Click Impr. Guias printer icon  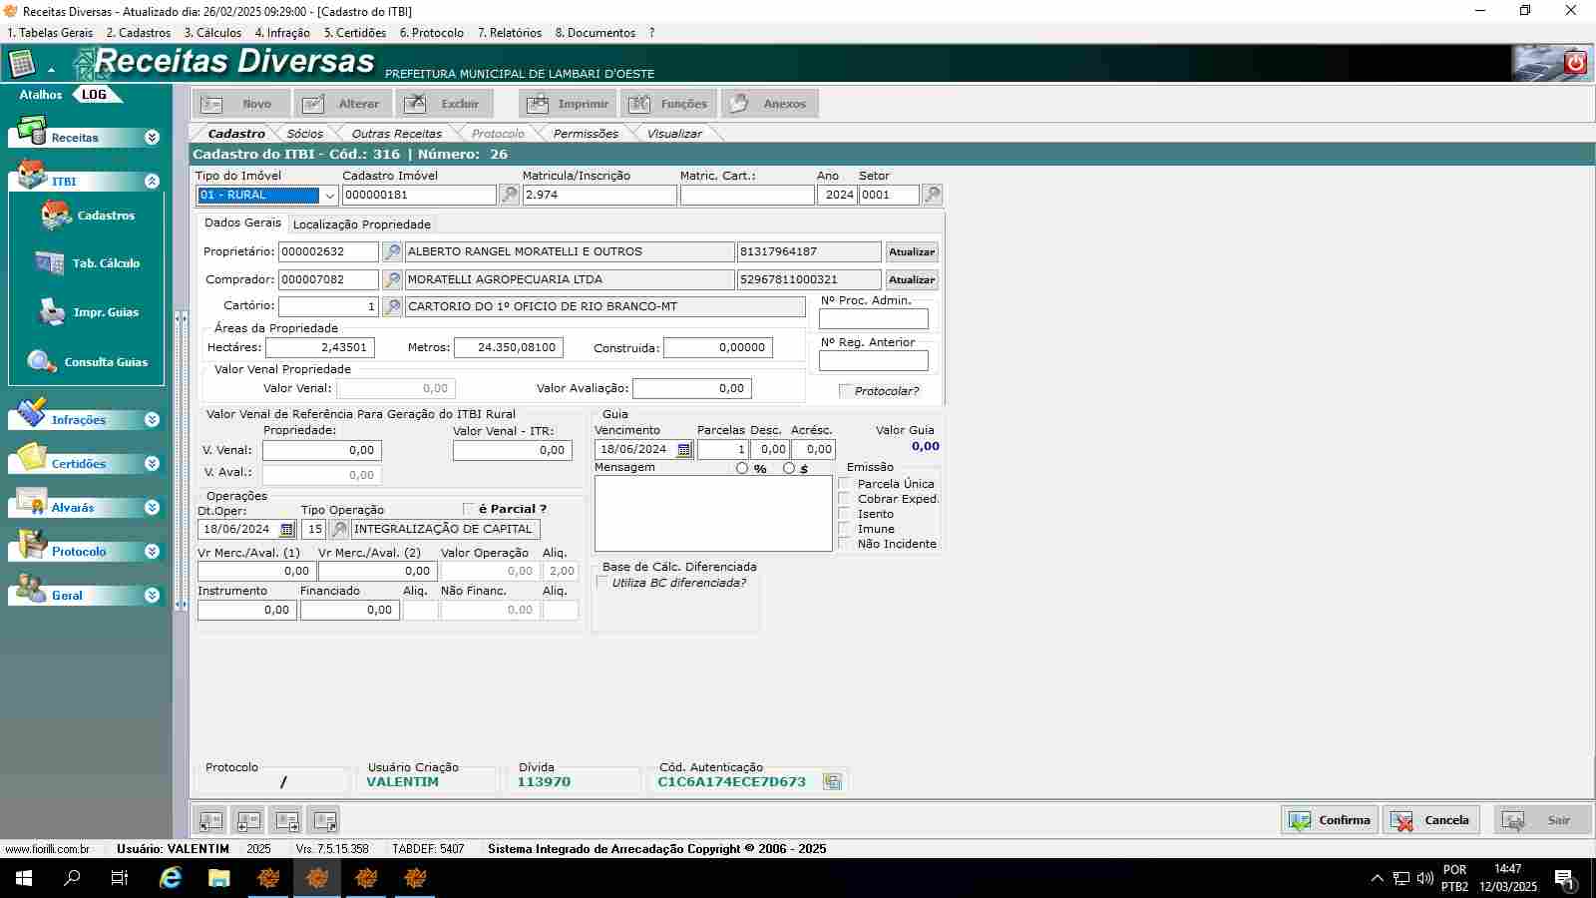pos(52,312)
